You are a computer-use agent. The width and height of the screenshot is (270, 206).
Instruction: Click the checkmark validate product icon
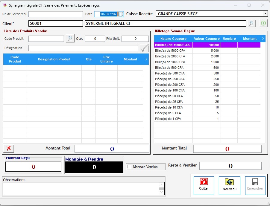pyautogui.click(x=144, y=48)
